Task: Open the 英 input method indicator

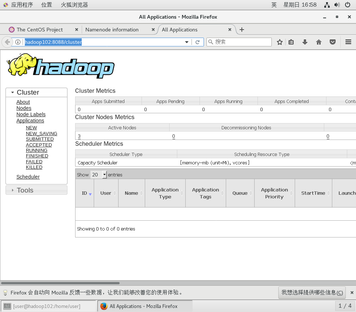Action: [274, 5]
